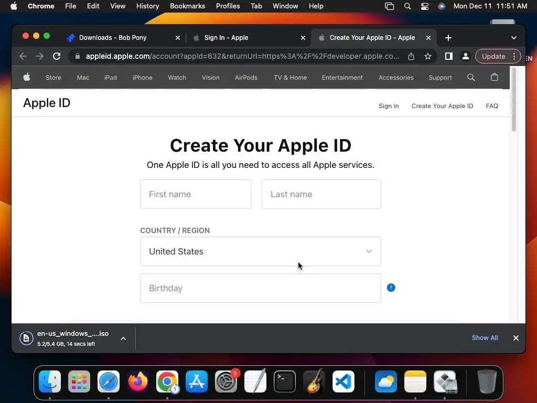Click Siri icon in menu bar
This screenshot has width=537, height=403.
click(442, 6)
